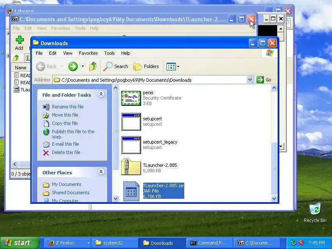The image size is (332, 249).
Task: Select the security certificate file icon
Action: 131,98
